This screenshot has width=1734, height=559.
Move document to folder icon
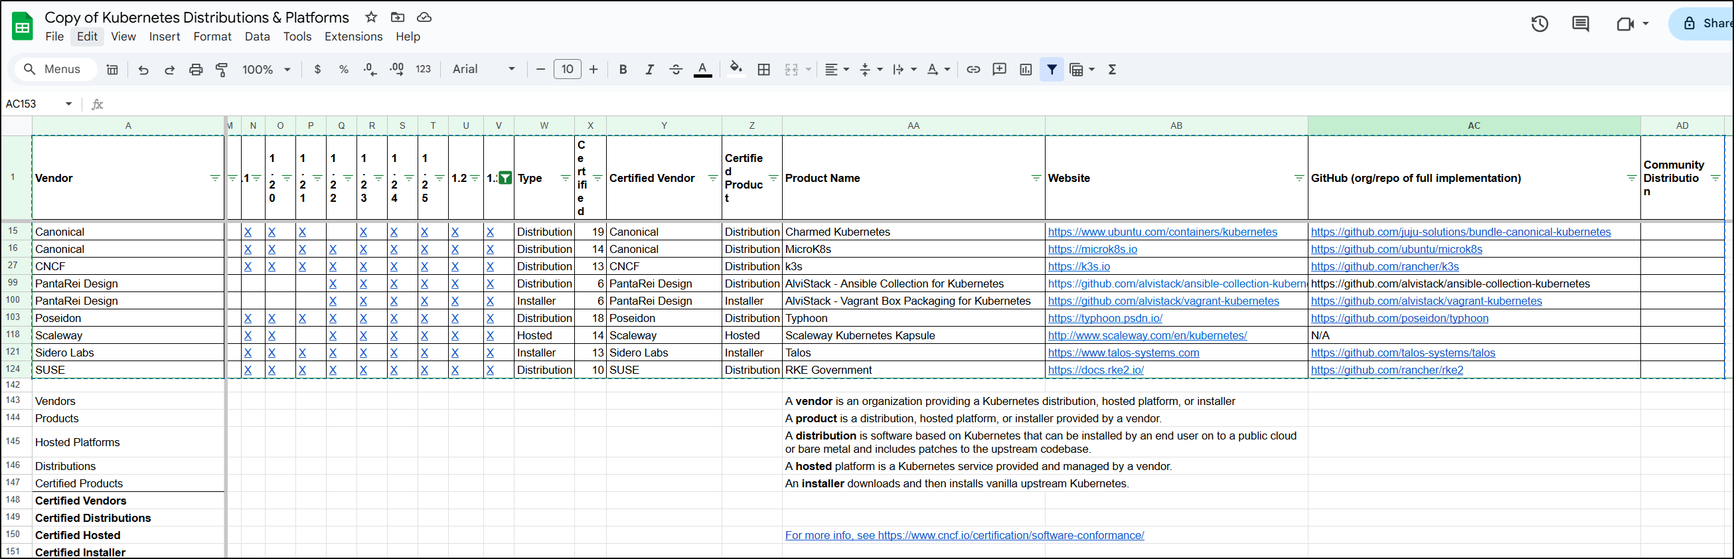398,17
